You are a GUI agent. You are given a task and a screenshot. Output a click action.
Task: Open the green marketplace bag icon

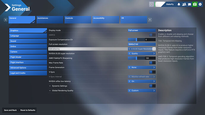195,4
